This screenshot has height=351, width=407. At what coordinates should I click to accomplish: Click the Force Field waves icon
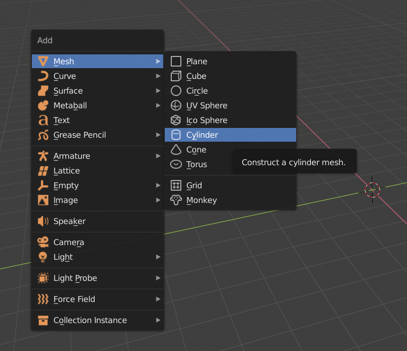43,299
